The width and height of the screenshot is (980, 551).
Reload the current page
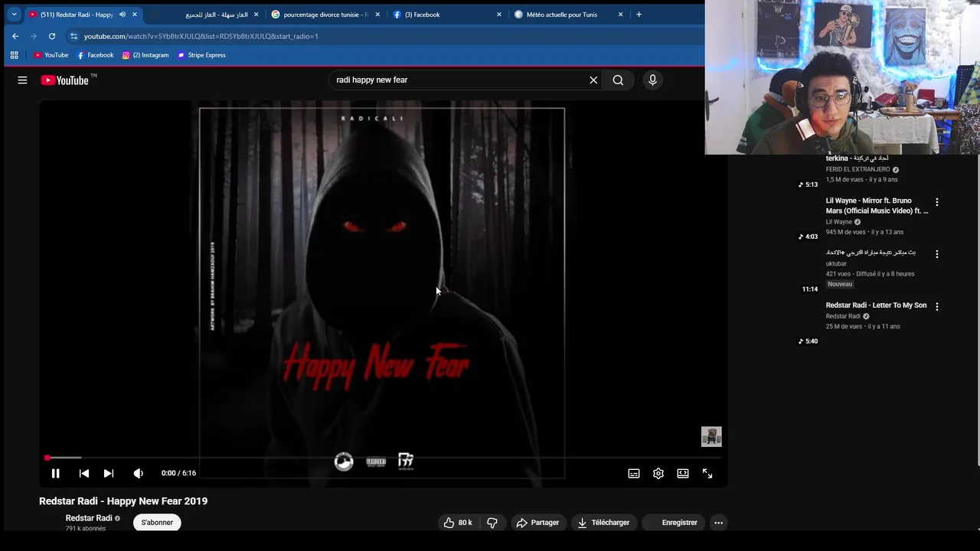(x=52, y=36)
